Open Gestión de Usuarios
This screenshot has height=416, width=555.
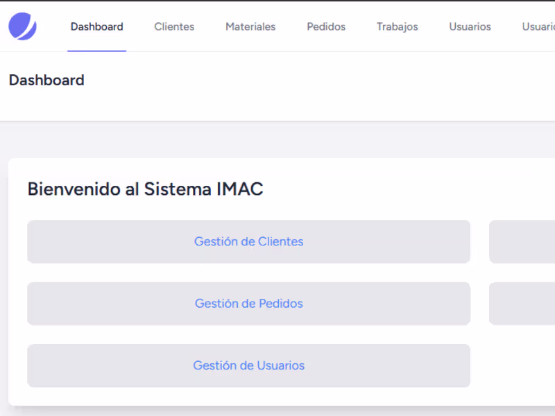(248, 365)
